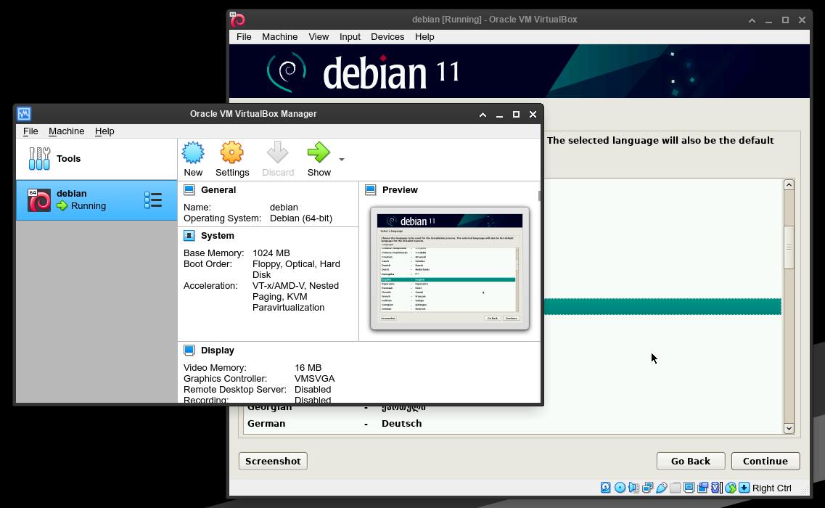Open the View menu

[x=319, y=37]
